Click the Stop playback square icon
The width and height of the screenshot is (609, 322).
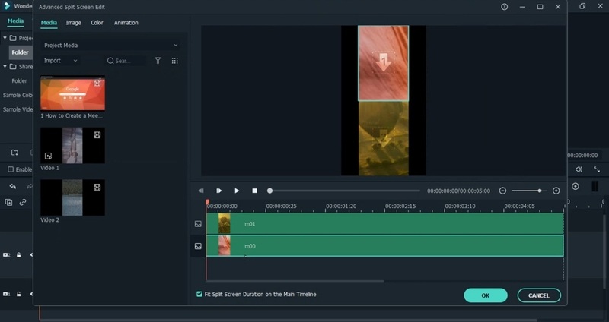click(255, 191)
